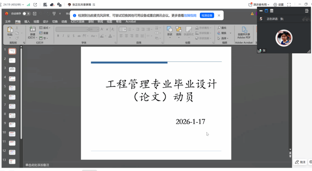Viewport: 312px width, 171px height.
Task: Click Create and Share Adobe PDF icon
Action: coord(244,30)
